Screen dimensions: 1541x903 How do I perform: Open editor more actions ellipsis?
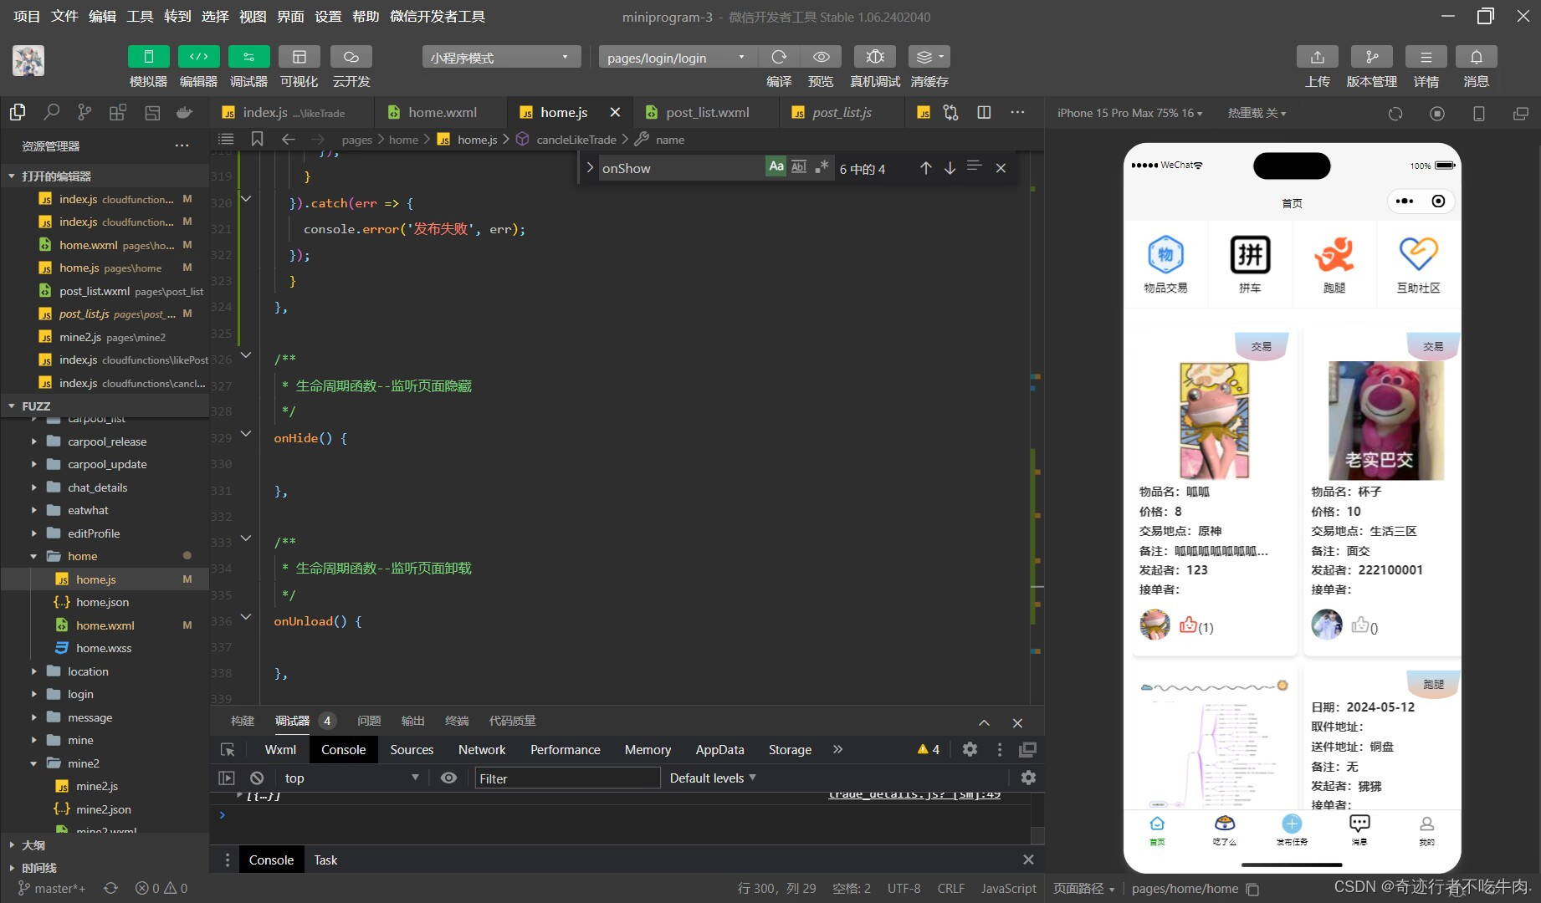tap(1017, 112)
